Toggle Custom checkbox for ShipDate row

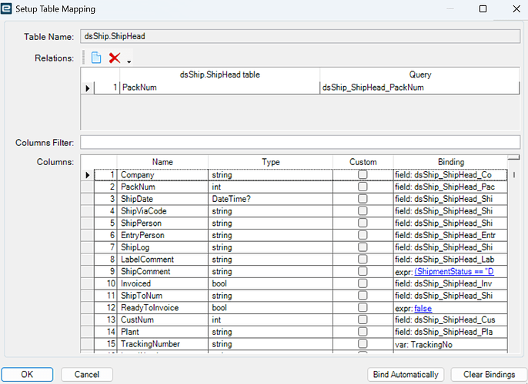[363, 199]
